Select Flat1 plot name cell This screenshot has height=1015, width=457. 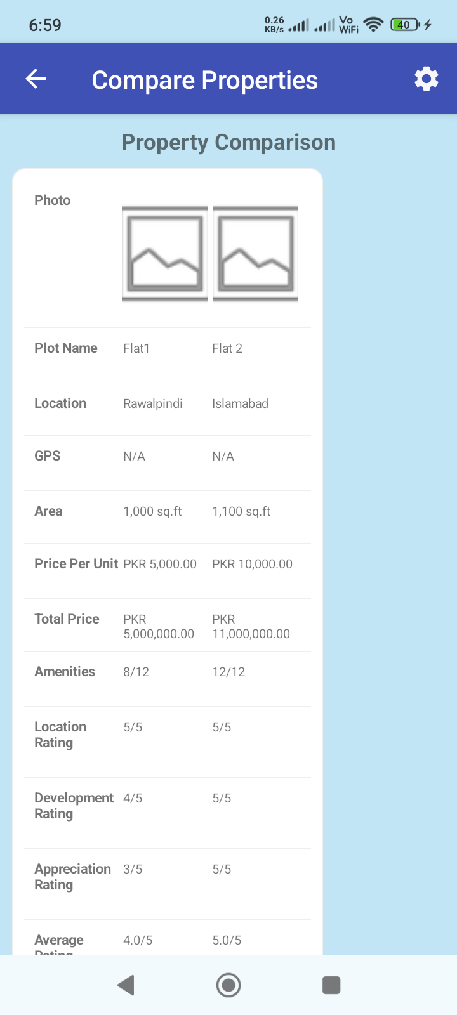tap(136, 348)
